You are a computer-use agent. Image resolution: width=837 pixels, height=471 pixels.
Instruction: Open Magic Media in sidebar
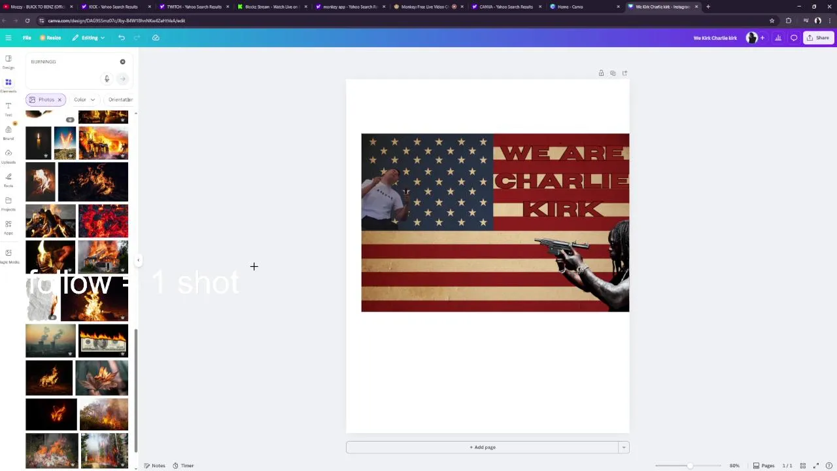[9, 256]
